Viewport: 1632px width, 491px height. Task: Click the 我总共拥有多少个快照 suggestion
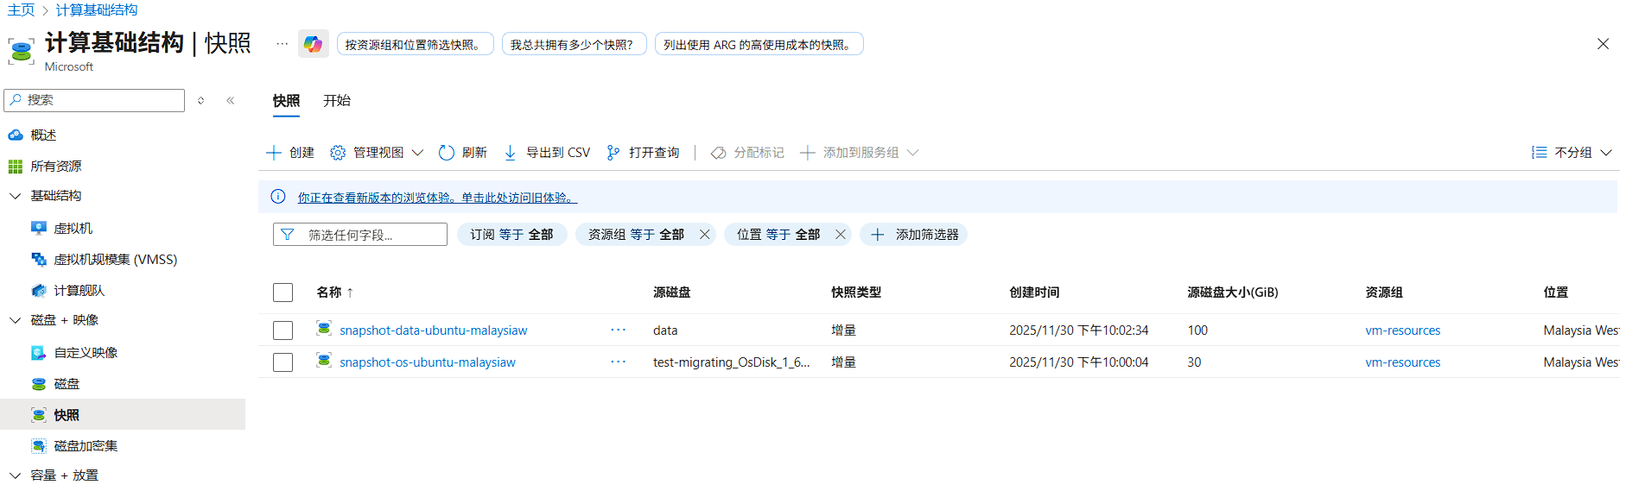pyautogui.click(x=574, y=44)
